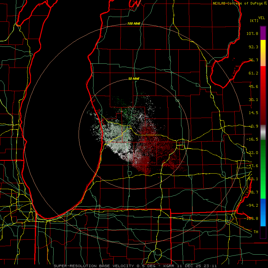This screenshot has height=268, width=268.
Task: Select the 61.2 legend value
Action: click(x=253, y=73)
